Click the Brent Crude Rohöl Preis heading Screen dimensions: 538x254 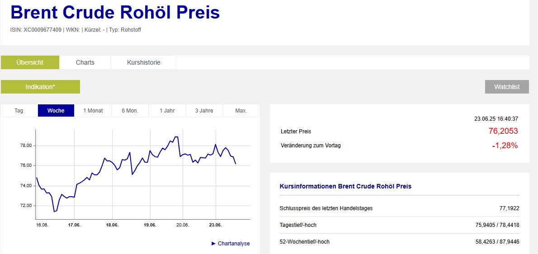pyautogui.click(x=115, y=13)
